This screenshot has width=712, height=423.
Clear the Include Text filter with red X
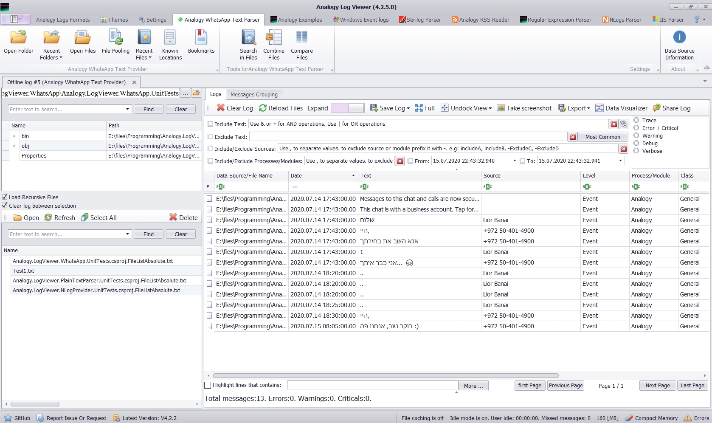click(x=614, y=124)
